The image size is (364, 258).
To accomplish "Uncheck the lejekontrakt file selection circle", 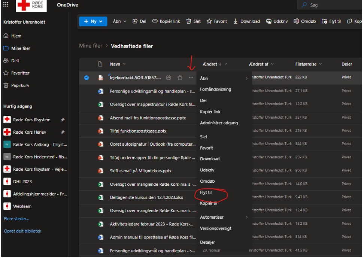I will [87, 78].
